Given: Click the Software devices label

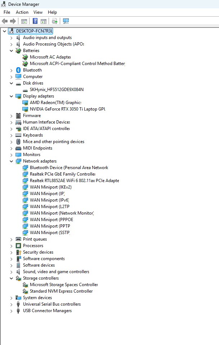Looking at the screenshot, I should 39,265.
